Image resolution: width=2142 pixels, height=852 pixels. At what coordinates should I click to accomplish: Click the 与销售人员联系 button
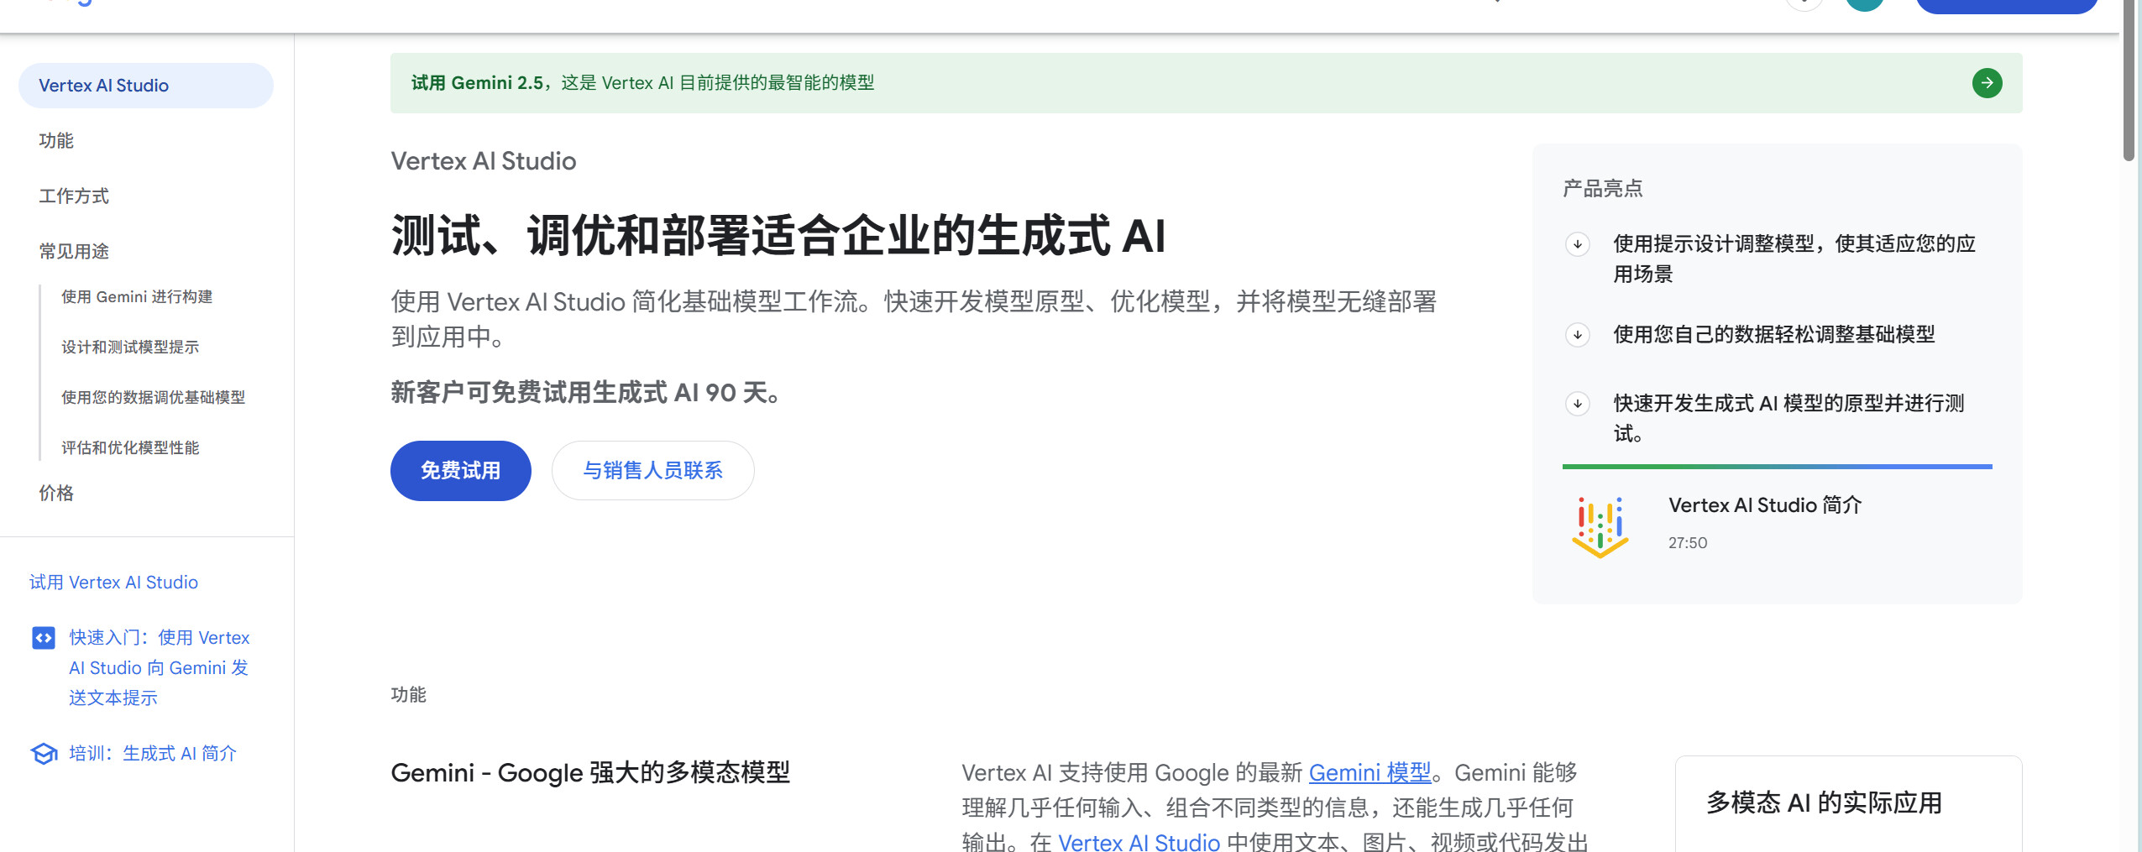[652, 471]
